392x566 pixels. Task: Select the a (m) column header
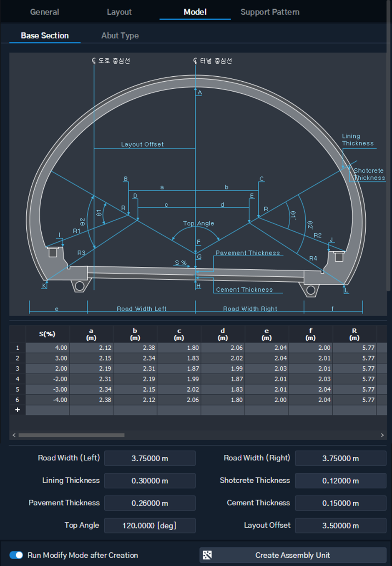coord(91,334)
